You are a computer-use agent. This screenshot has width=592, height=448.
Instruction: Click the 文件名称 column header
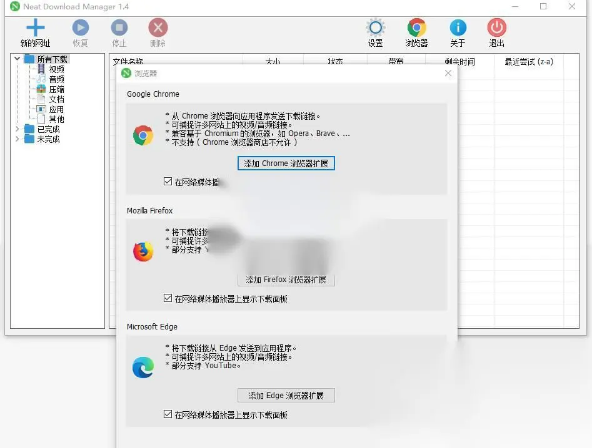176,61
